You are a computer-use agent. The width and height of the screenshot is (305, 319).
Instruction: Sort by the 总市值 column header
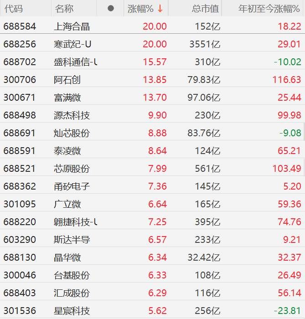[x=205, y=9]
